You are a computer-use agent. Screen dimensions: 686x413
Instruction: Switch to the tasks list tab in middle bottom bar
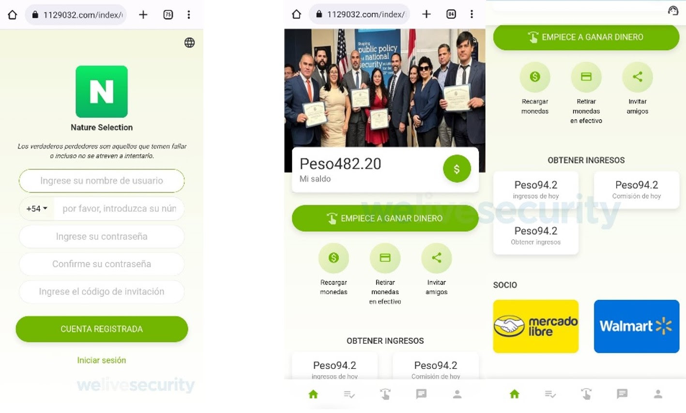pos(349,395)
